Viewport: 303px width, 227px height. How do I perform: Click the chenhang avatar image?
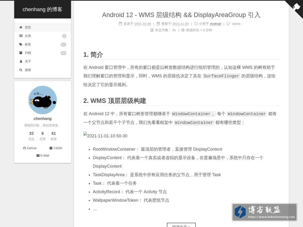click(x=42, y=100)
